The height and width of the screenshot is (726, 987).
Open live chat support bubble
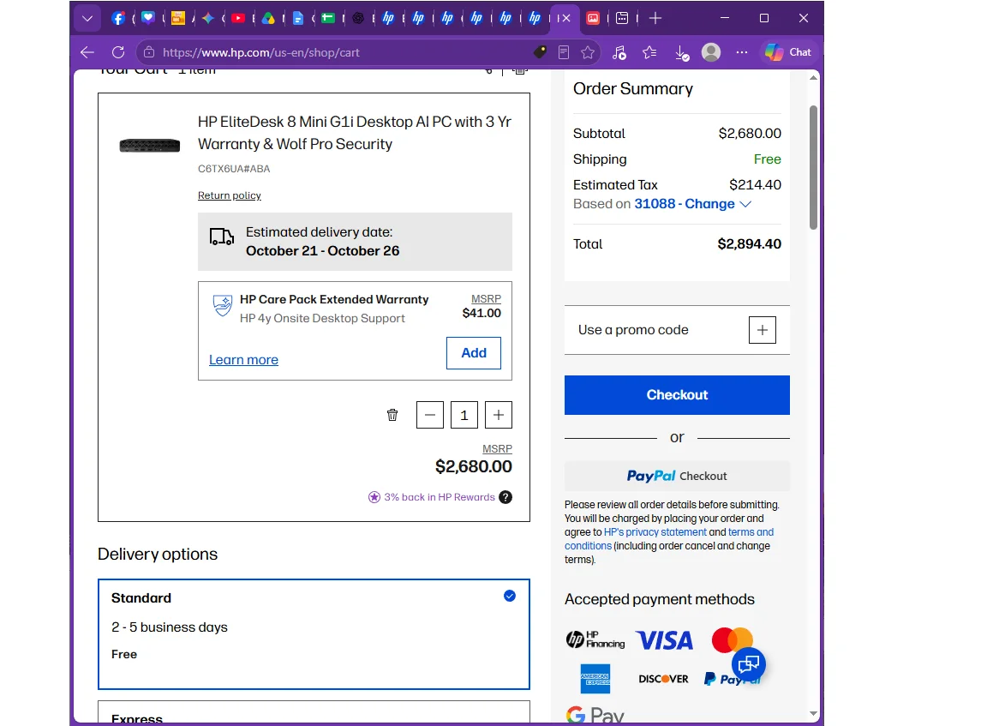point(749,663)
